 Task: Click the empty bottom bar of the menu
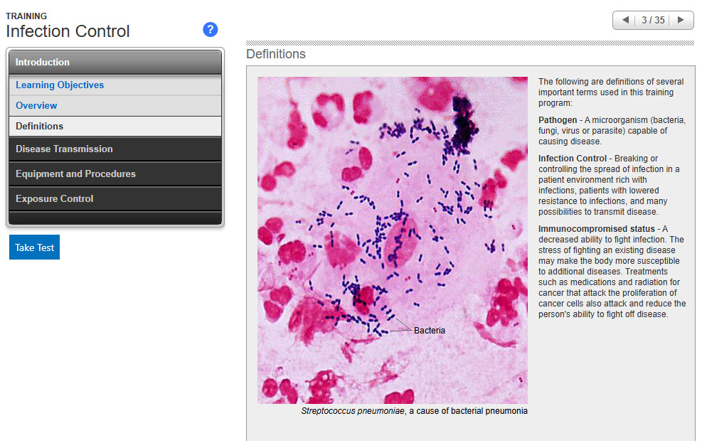[115, 218]
